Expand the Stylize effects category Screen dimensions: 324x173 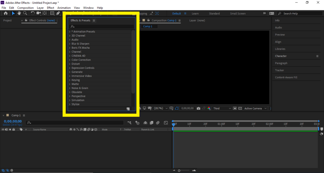[70, 104]
